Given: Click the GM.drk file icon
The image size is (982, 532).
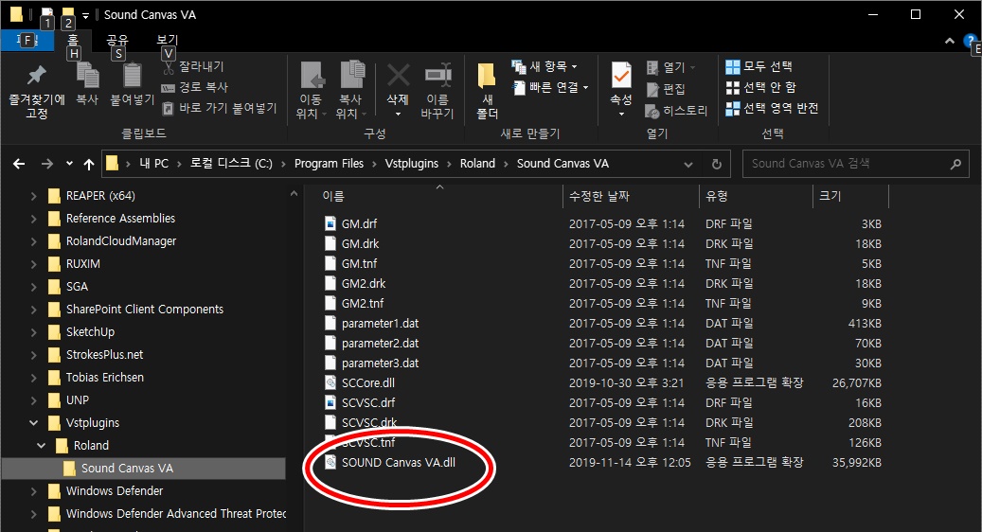Looking at the screenshot, I should (330, 244).
